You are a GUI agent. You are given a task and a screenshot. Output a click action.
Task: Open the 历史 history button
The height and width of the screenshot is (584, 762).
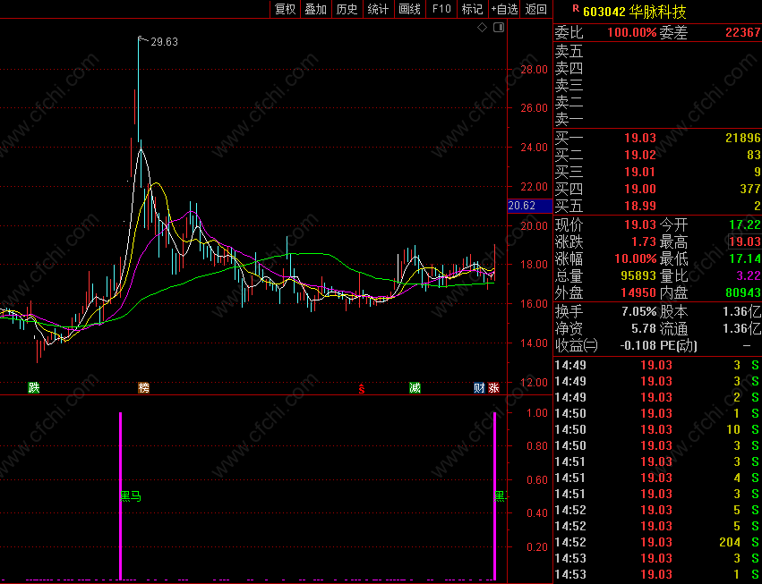click(x=347, y=9)
